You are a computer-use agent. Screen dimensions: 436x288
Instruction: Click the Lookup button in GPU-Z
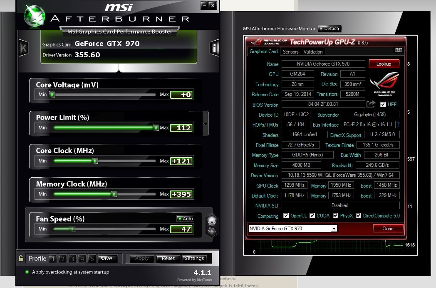[384, 64]
